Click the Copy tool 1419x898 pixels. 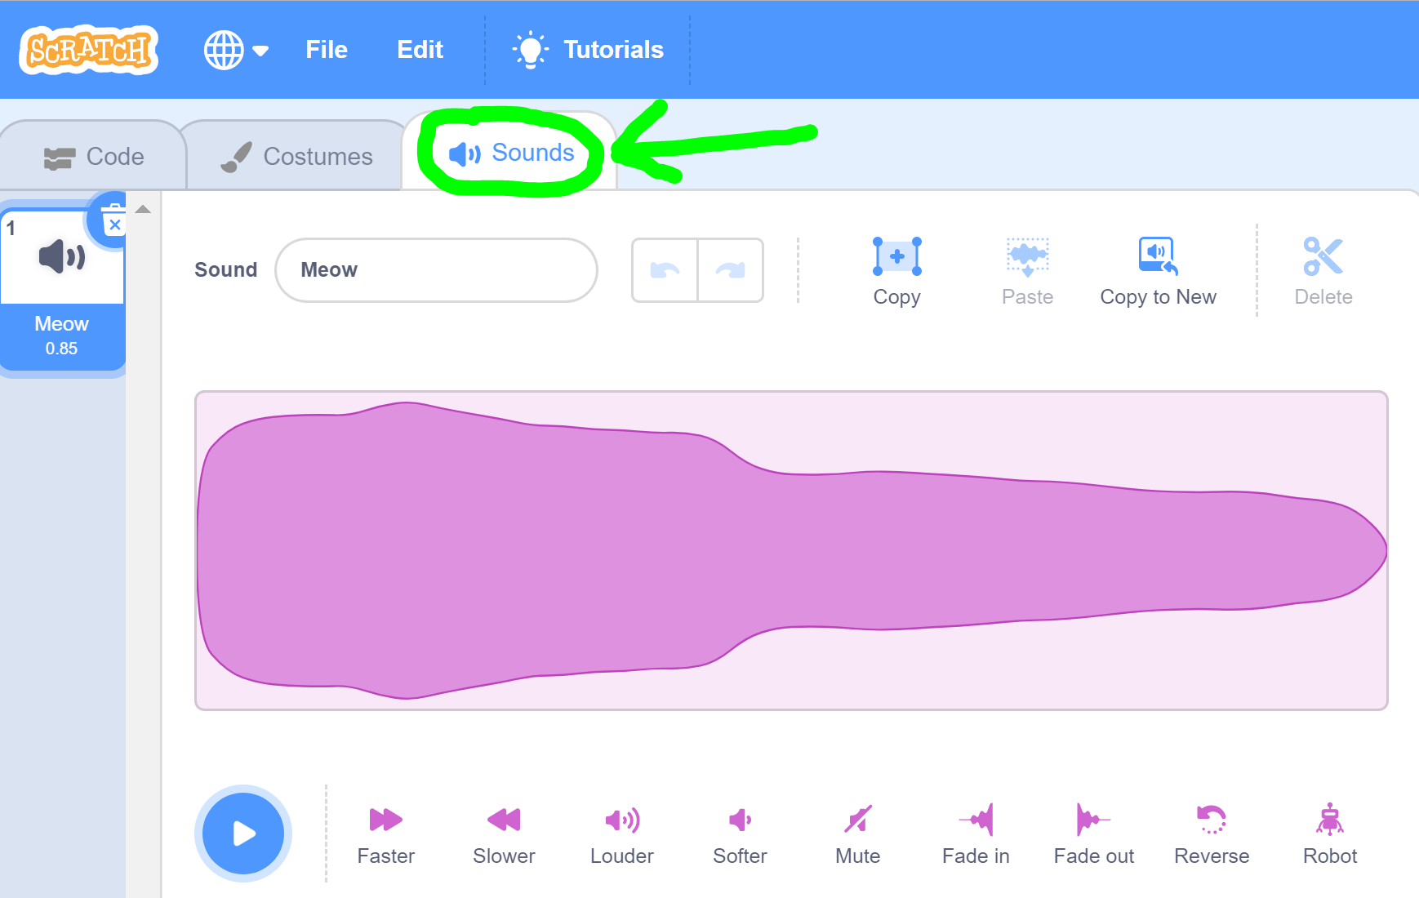[896, 271]
